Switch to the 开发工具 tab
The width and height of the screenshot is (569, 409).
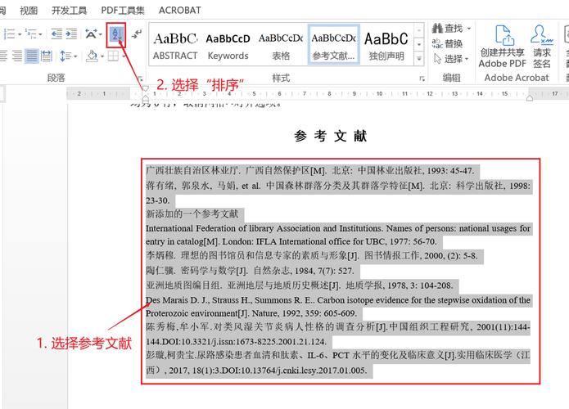(70, 11)
